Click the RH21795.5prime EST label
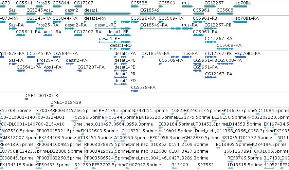 pos(116,111)
